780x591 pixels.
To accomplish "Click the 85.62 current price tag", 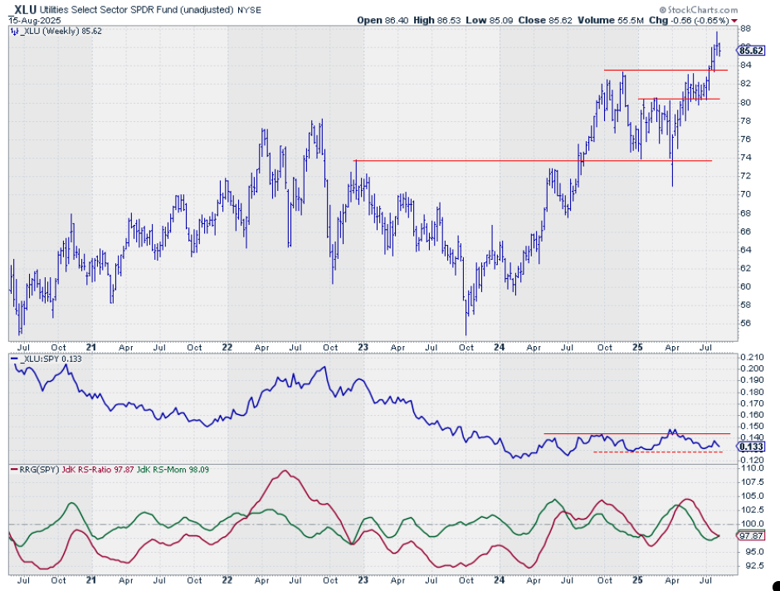I will tap(751, 50).
